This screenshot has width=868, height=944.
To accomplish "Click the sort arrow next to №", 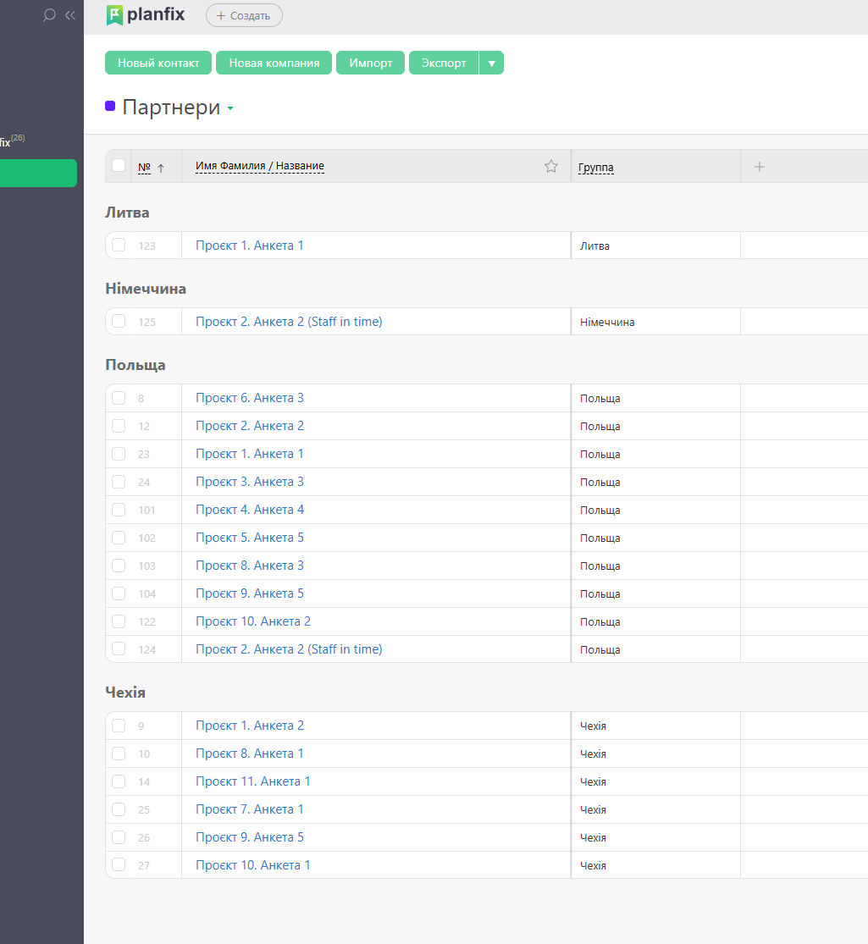I will [161, 168].
